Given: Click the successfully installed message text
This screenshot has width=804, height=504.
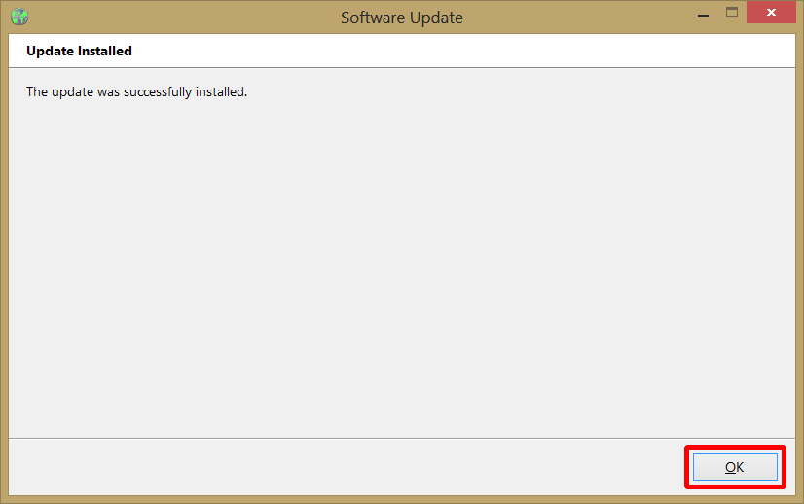Looking at the screenshot, I should click(136, 92).
